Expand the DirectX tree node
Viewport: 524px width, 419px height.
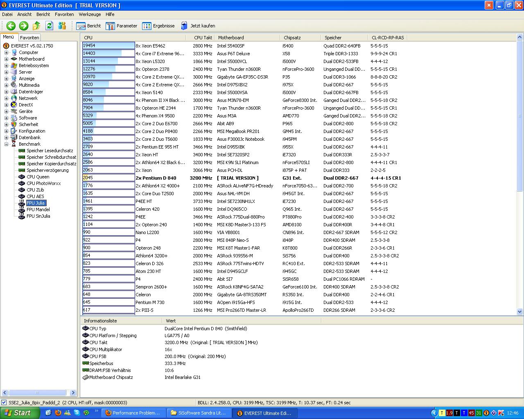click(6, 105)
